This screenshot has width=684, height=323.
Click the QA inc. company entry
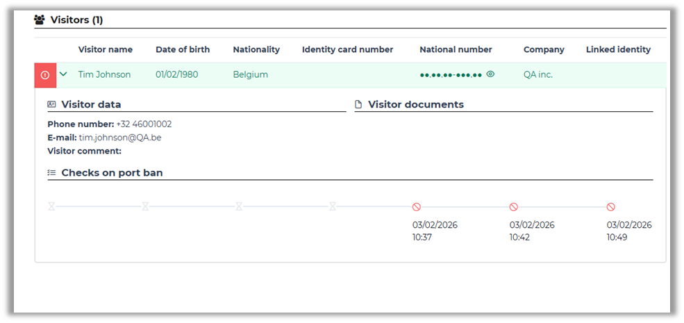(x=538, y=75)
